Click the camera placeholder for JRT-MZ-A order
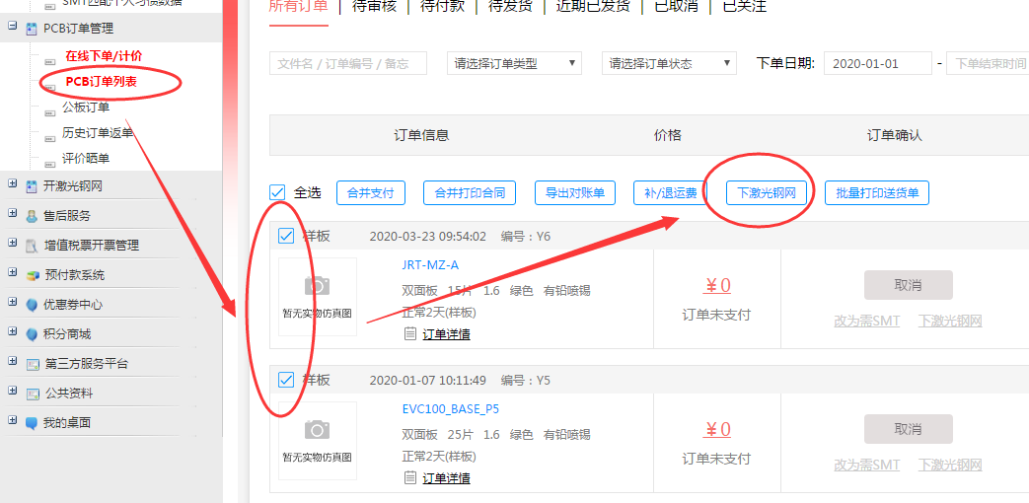 [x=317, y=286]
